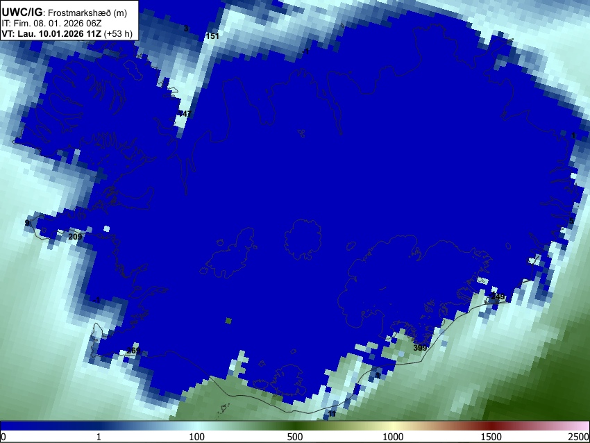The height and width of the screenshot is (443, 590).
Task: Select the map value '269'
Action: [133, 351]
